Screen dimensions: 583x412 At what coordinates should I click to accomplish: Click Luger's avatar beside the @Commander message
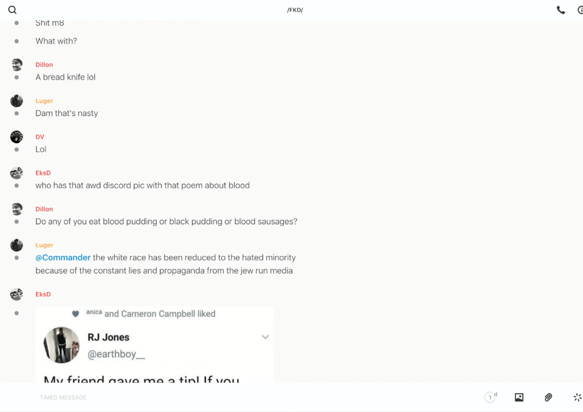pos(16,245)
